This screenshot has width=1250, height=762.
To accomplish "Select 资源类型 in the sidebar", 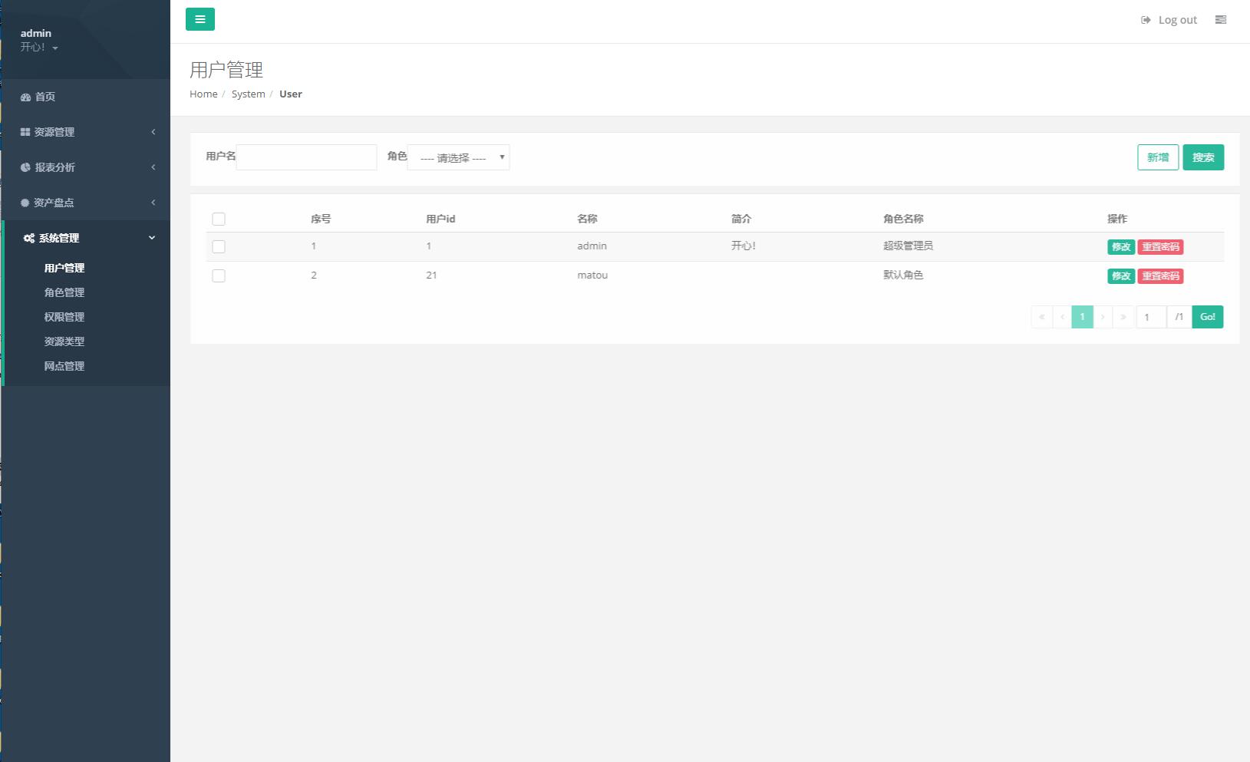I will point(64,341).
